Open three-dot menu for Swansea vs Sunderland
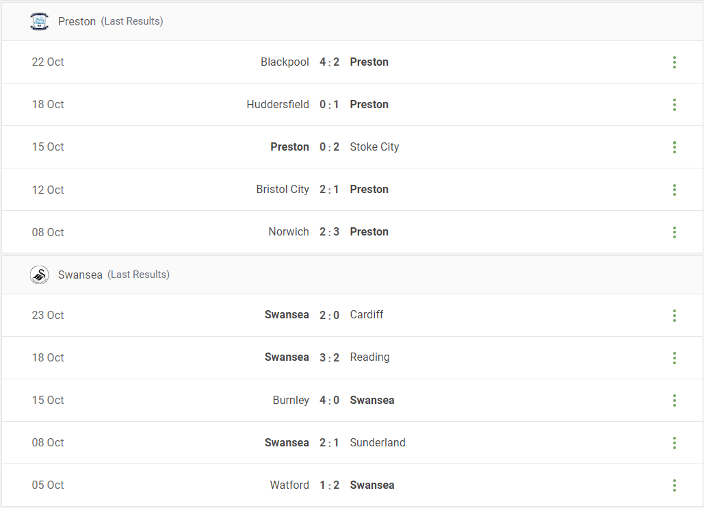This screenshot has height=508, width=704. point(675,443)
